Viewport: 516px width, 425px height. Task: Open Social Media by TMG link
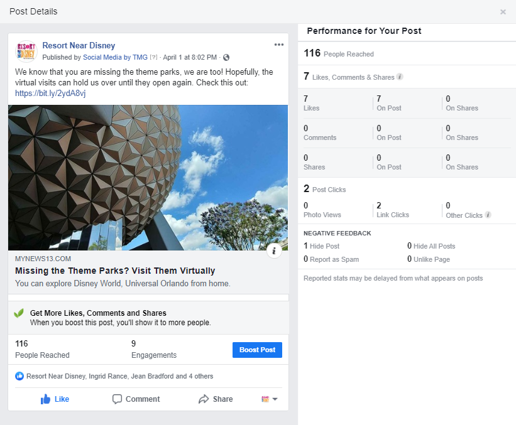coord(115,57)
